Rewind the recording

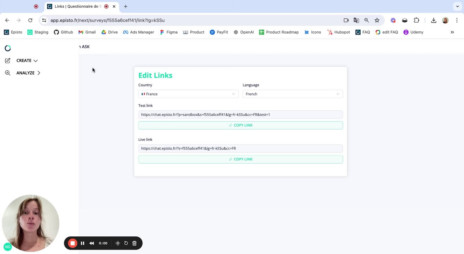(92, 243)
